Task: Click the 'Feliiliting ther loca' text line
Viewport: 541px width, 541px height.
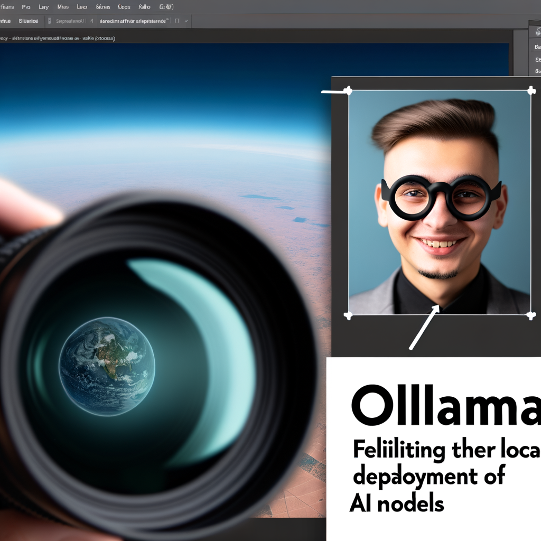Action: point(447,450)
